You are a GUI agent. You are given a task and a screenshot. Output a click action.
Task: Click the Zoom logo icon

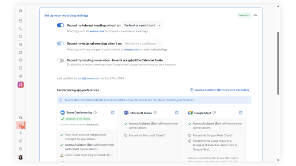pyautogui.click(x=62, y=113)
